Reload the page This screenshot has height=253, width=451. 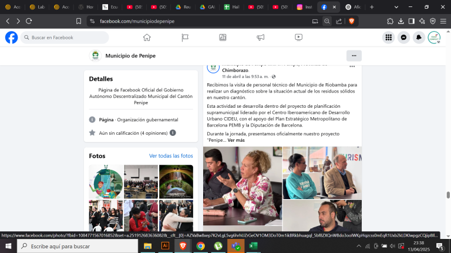click(29, 21)
